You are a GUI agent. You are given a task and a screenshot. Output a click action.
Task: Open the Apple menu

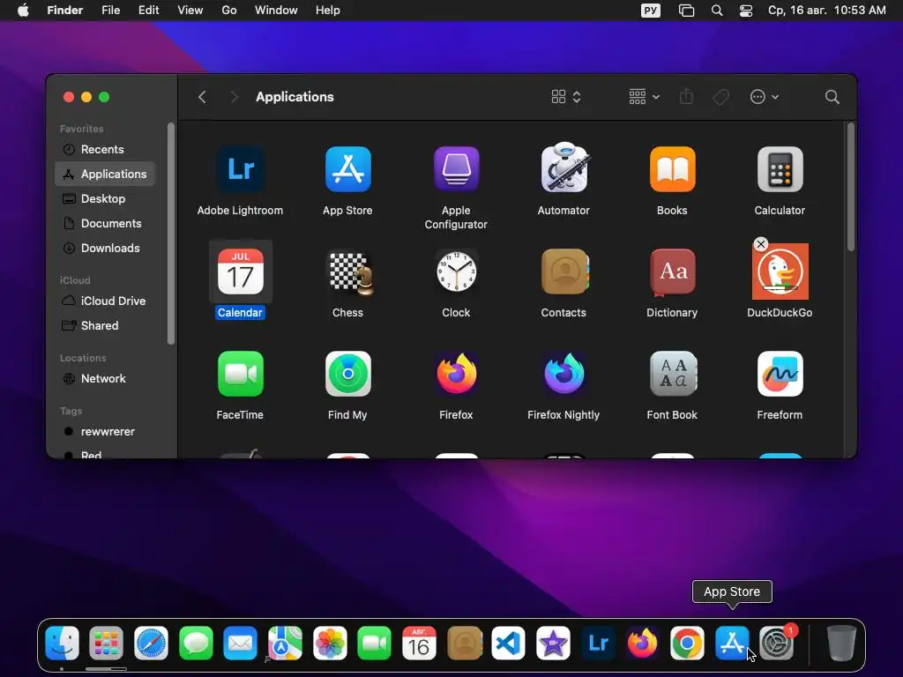23,11
